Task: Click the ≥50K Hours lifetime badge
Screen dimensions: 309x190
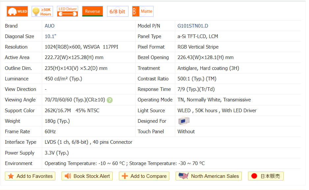Action: pyautogui.click(x=42, y=11)
